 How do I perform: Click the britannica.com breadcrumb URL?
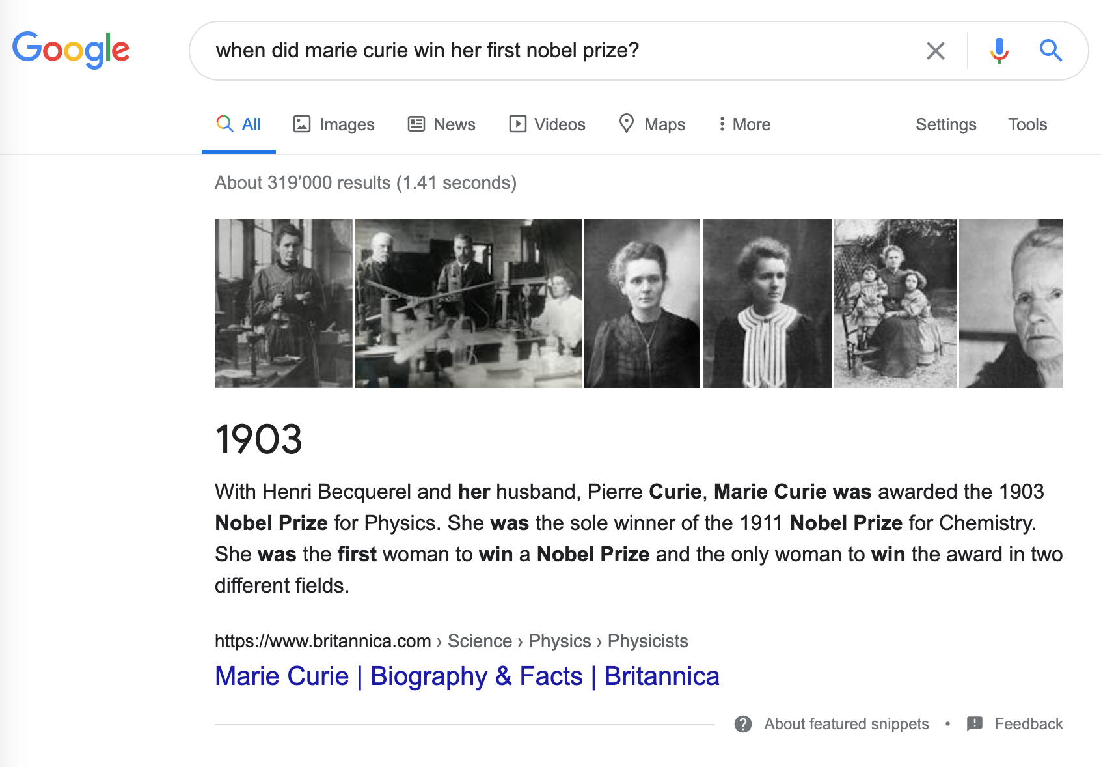[452, 641]
